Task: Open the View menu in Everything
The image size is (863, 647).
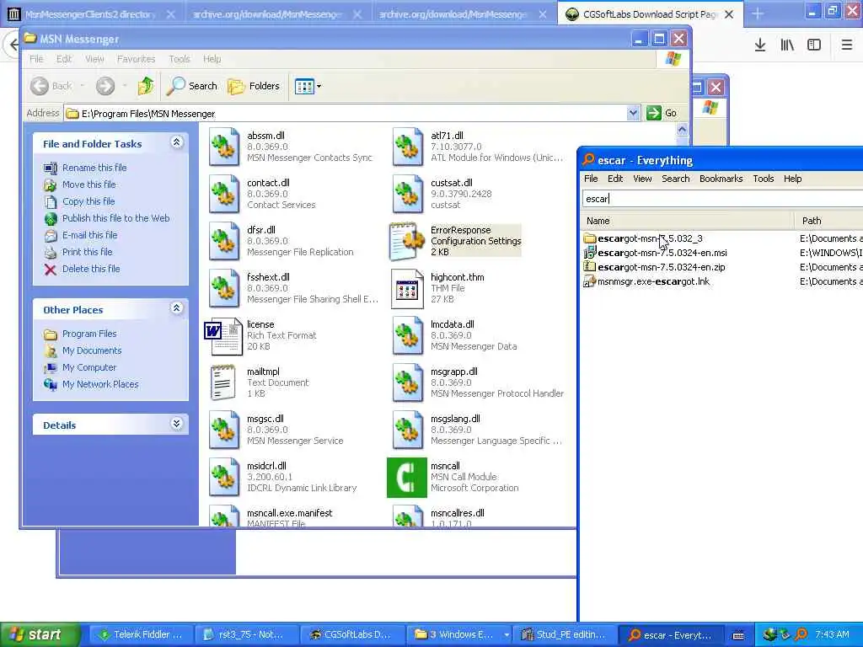Action: [x=642, y=179]
